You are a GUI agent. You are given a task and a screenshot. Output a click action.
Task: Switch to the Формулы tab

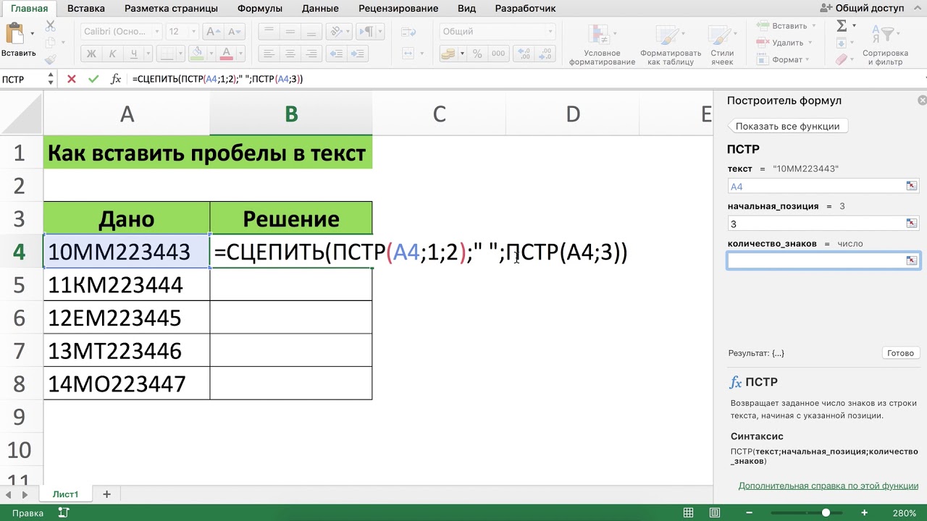[x=260, y=8]
